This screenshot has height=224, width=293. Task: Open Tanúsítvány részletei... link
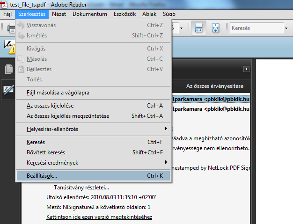(x=81, y=188)
